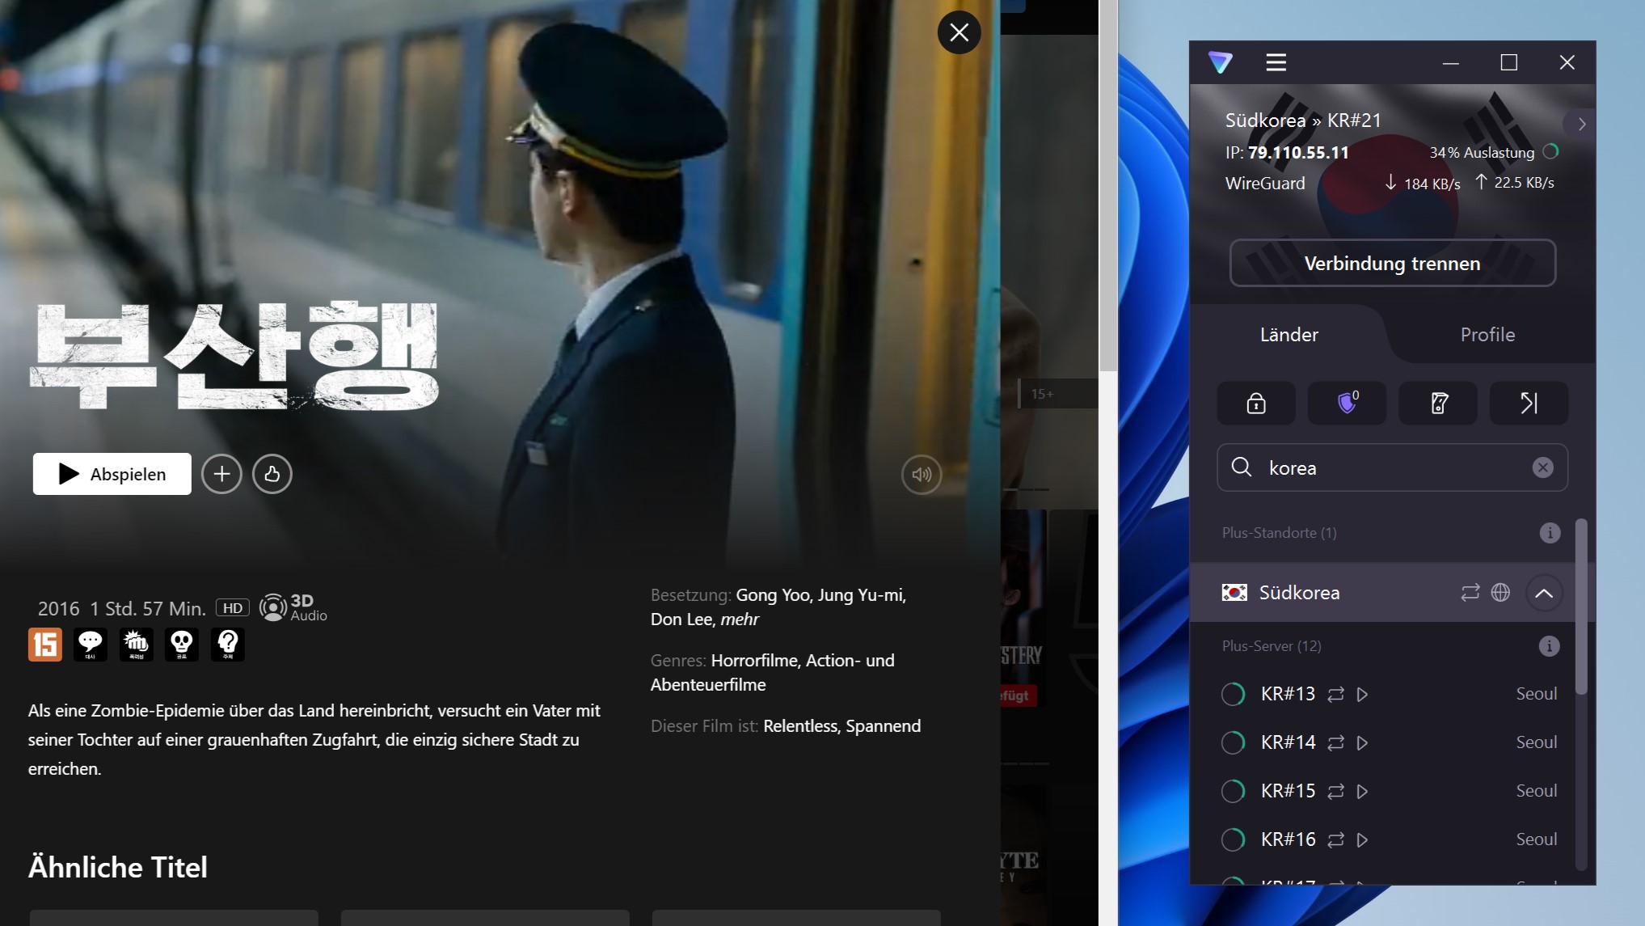Click Verbindung trennen to disconnect VPN

1392,262
